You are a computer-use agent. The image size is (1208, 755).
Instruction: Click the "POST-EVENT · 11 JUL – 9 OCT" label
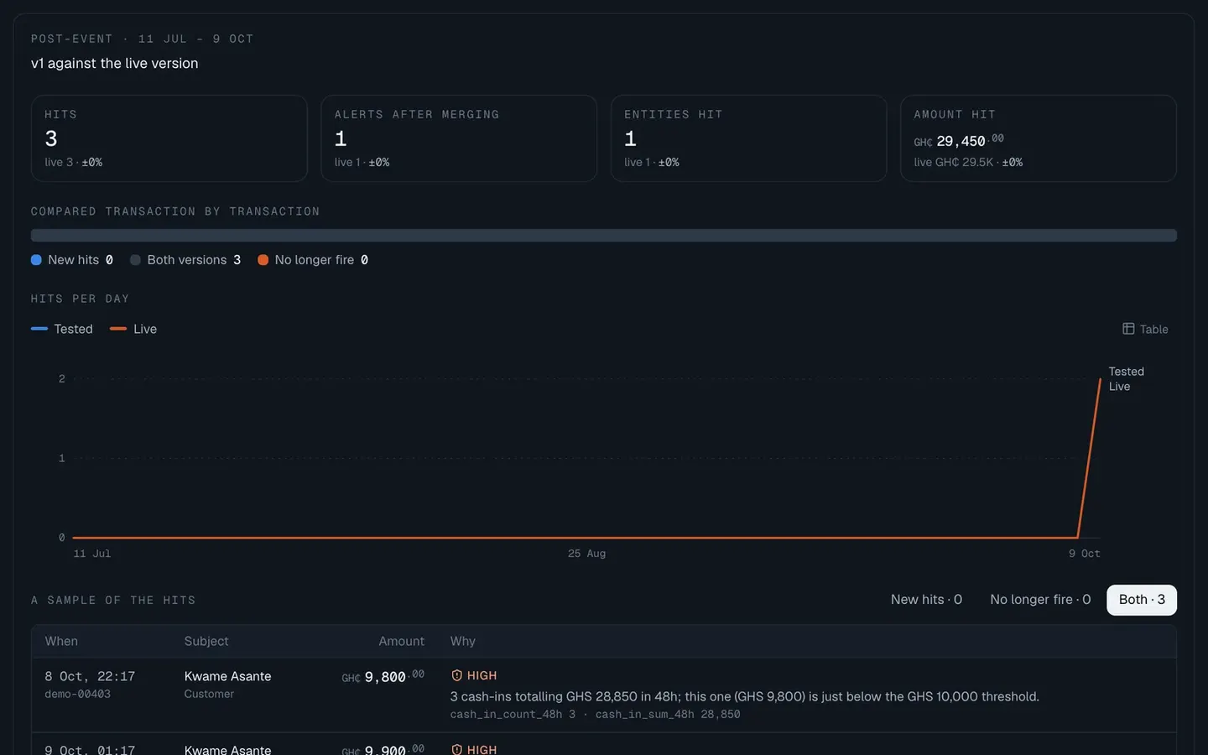tap(142, 39)
